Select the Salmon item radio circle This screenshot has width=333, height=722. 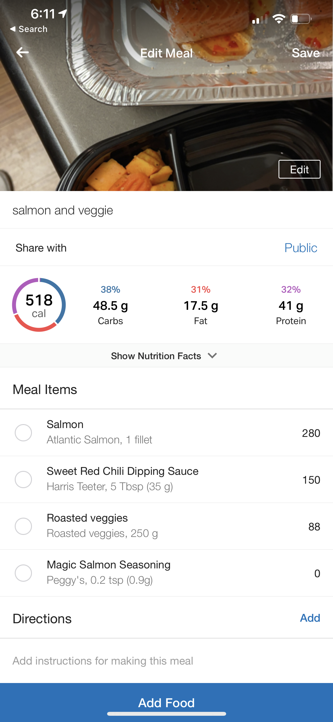[23, 432]
